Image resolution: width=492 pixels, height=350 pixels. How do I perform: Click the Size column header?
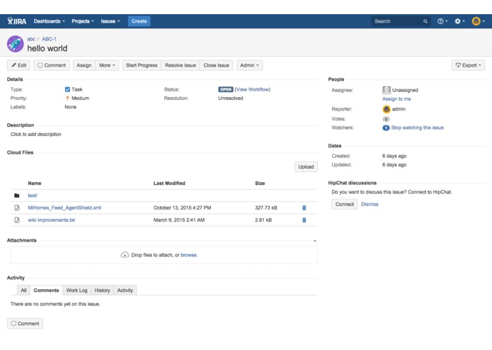click(x=260, y=184)
